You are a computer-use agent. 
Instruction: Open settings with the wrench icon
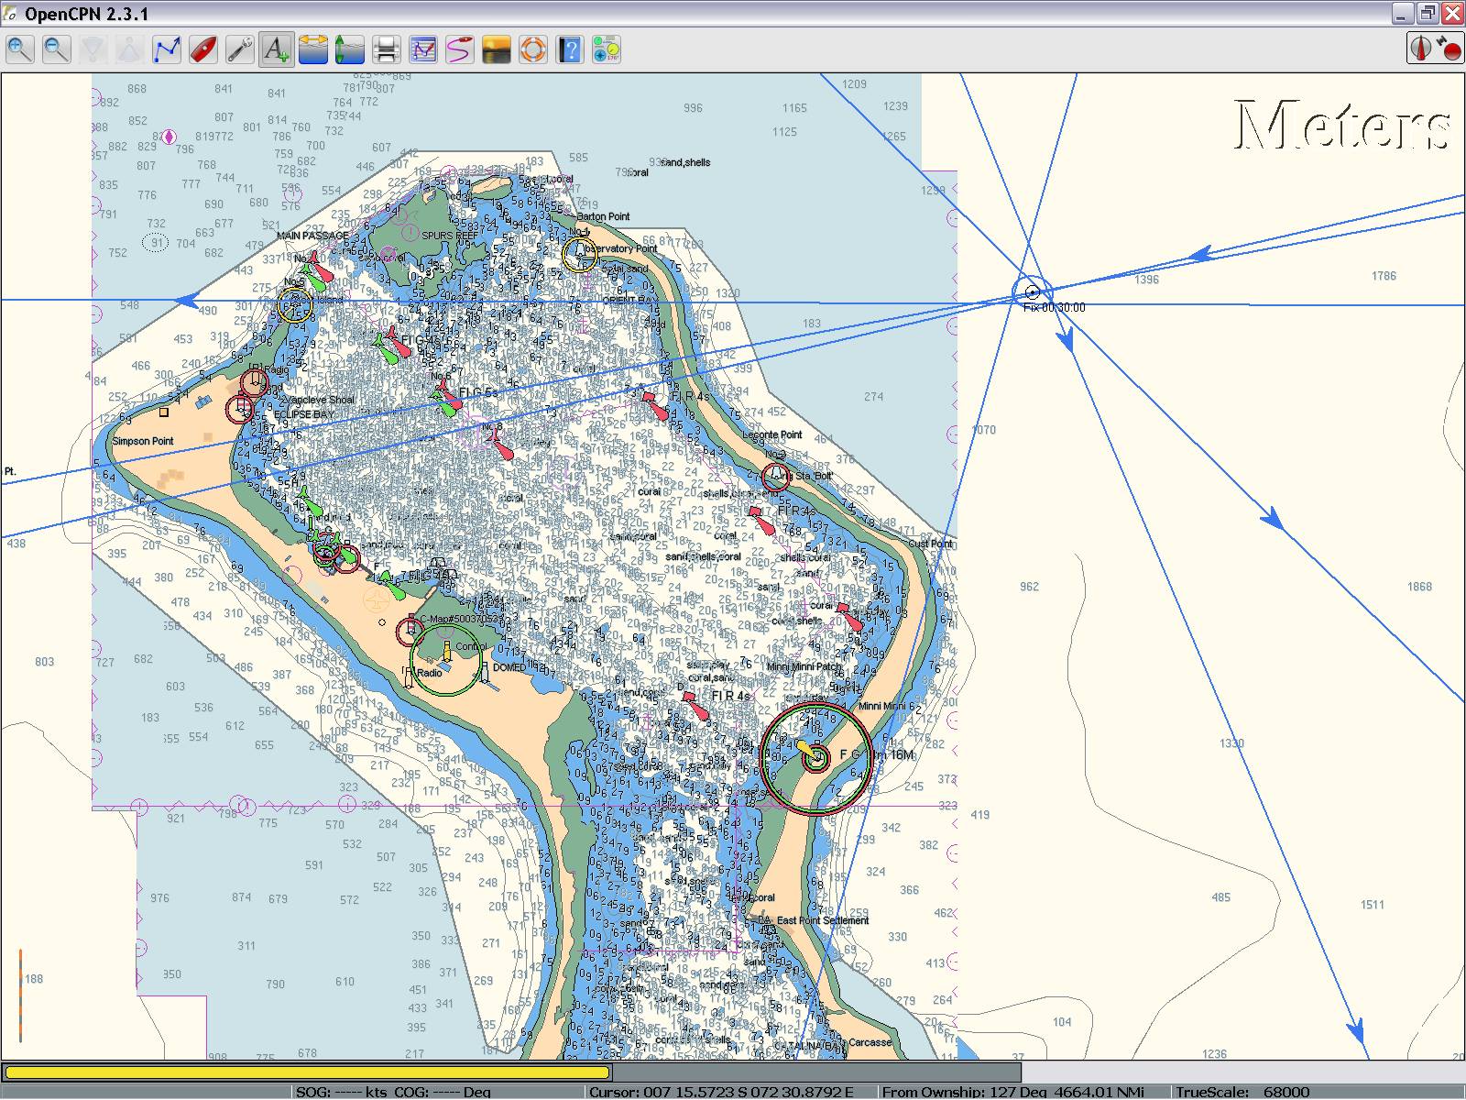tap(239, 49)
